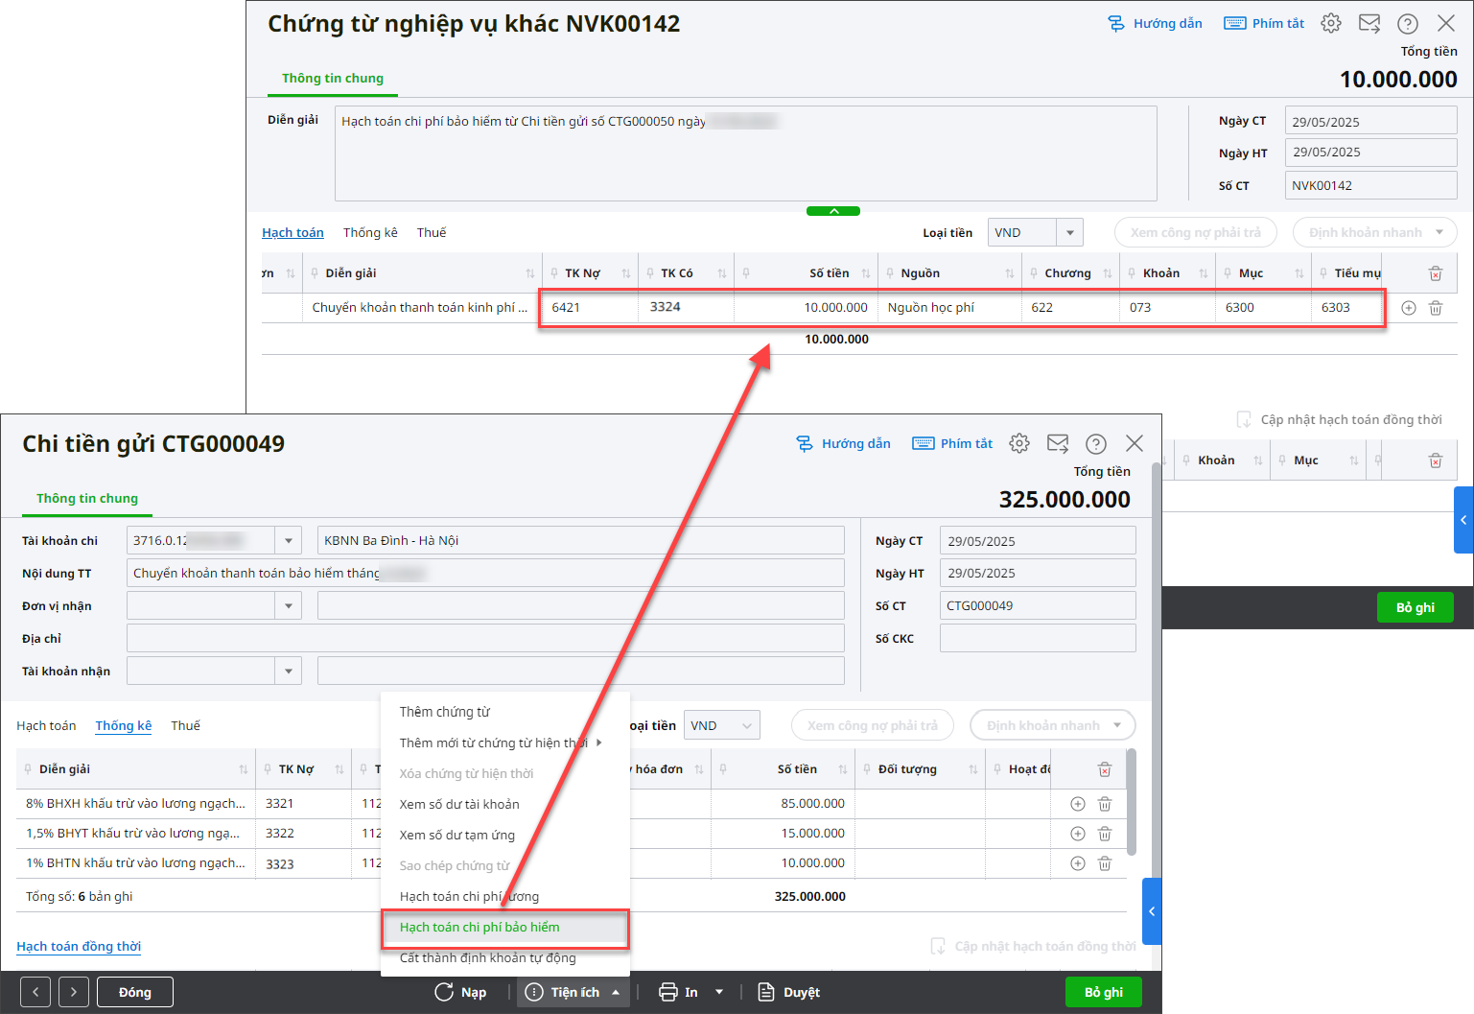Click Bỏ ghi button in NVK00142 window
The width and height of the screenshot is (1474, 1014).
(1416, 607)
